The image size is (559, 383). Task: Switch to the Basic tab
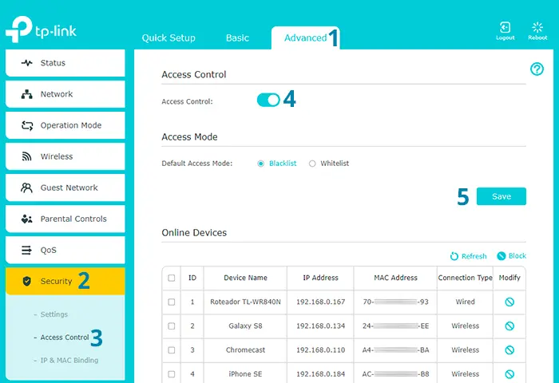tap(237, 38)
